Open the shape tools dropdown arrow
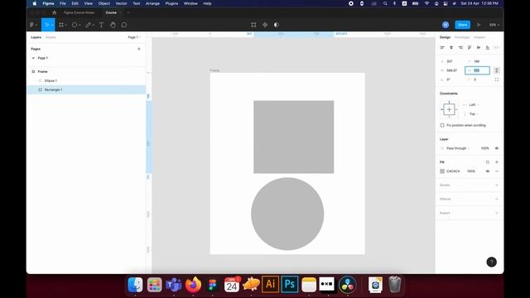 pyautogui.click(x=79, y=25)
